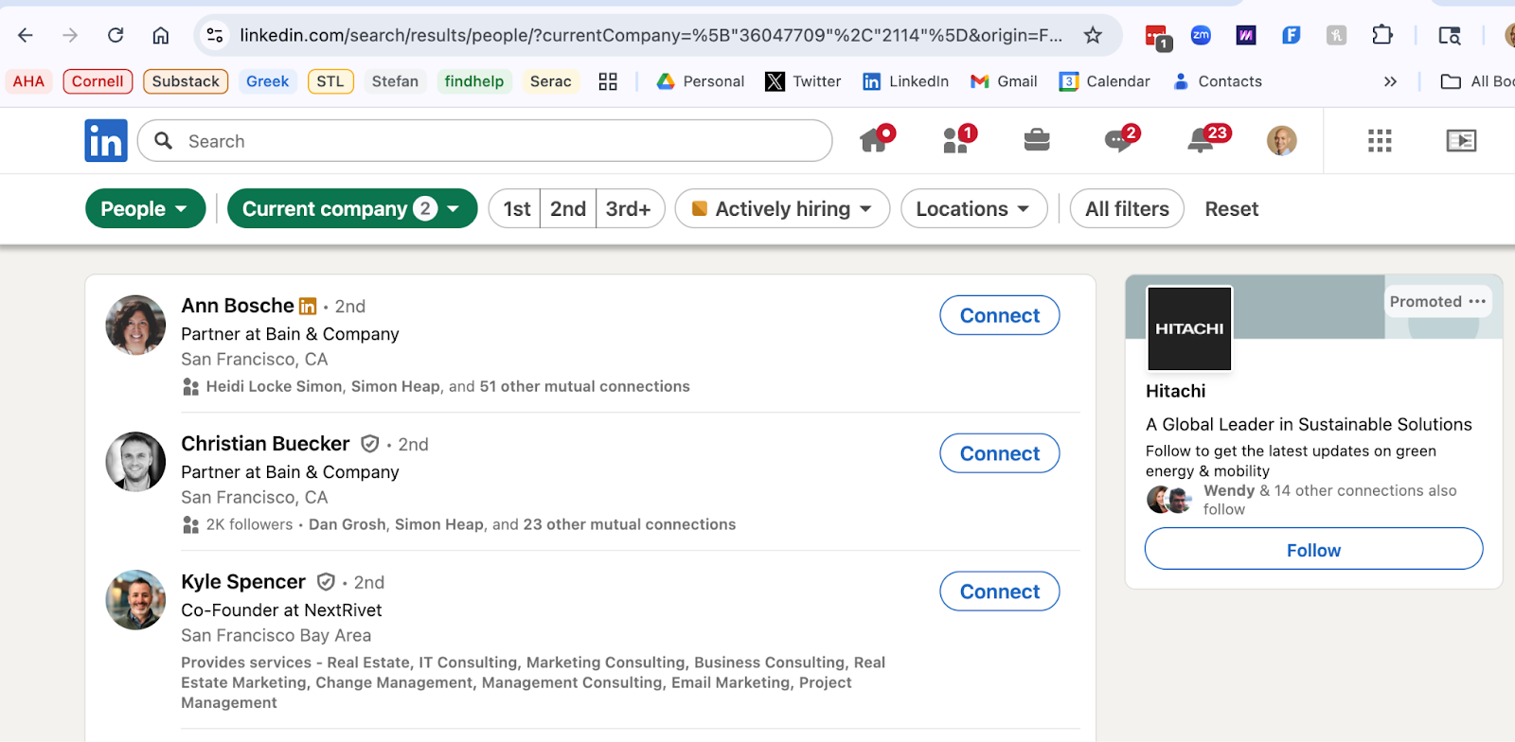Open the Greek bookmark
The image size is (1515, 742).
267,81
